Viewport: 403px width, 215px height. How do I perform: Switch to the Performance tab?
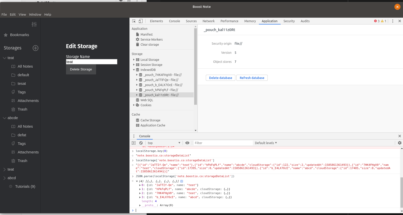coord(229,21)
